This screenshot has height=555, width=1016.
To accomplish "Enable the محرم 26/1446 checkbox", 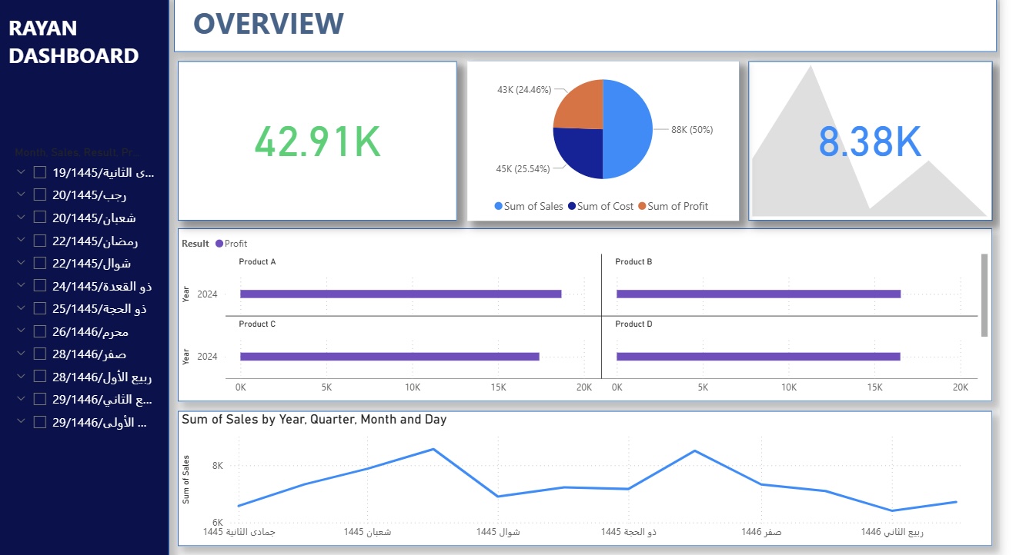I will 40,331.
